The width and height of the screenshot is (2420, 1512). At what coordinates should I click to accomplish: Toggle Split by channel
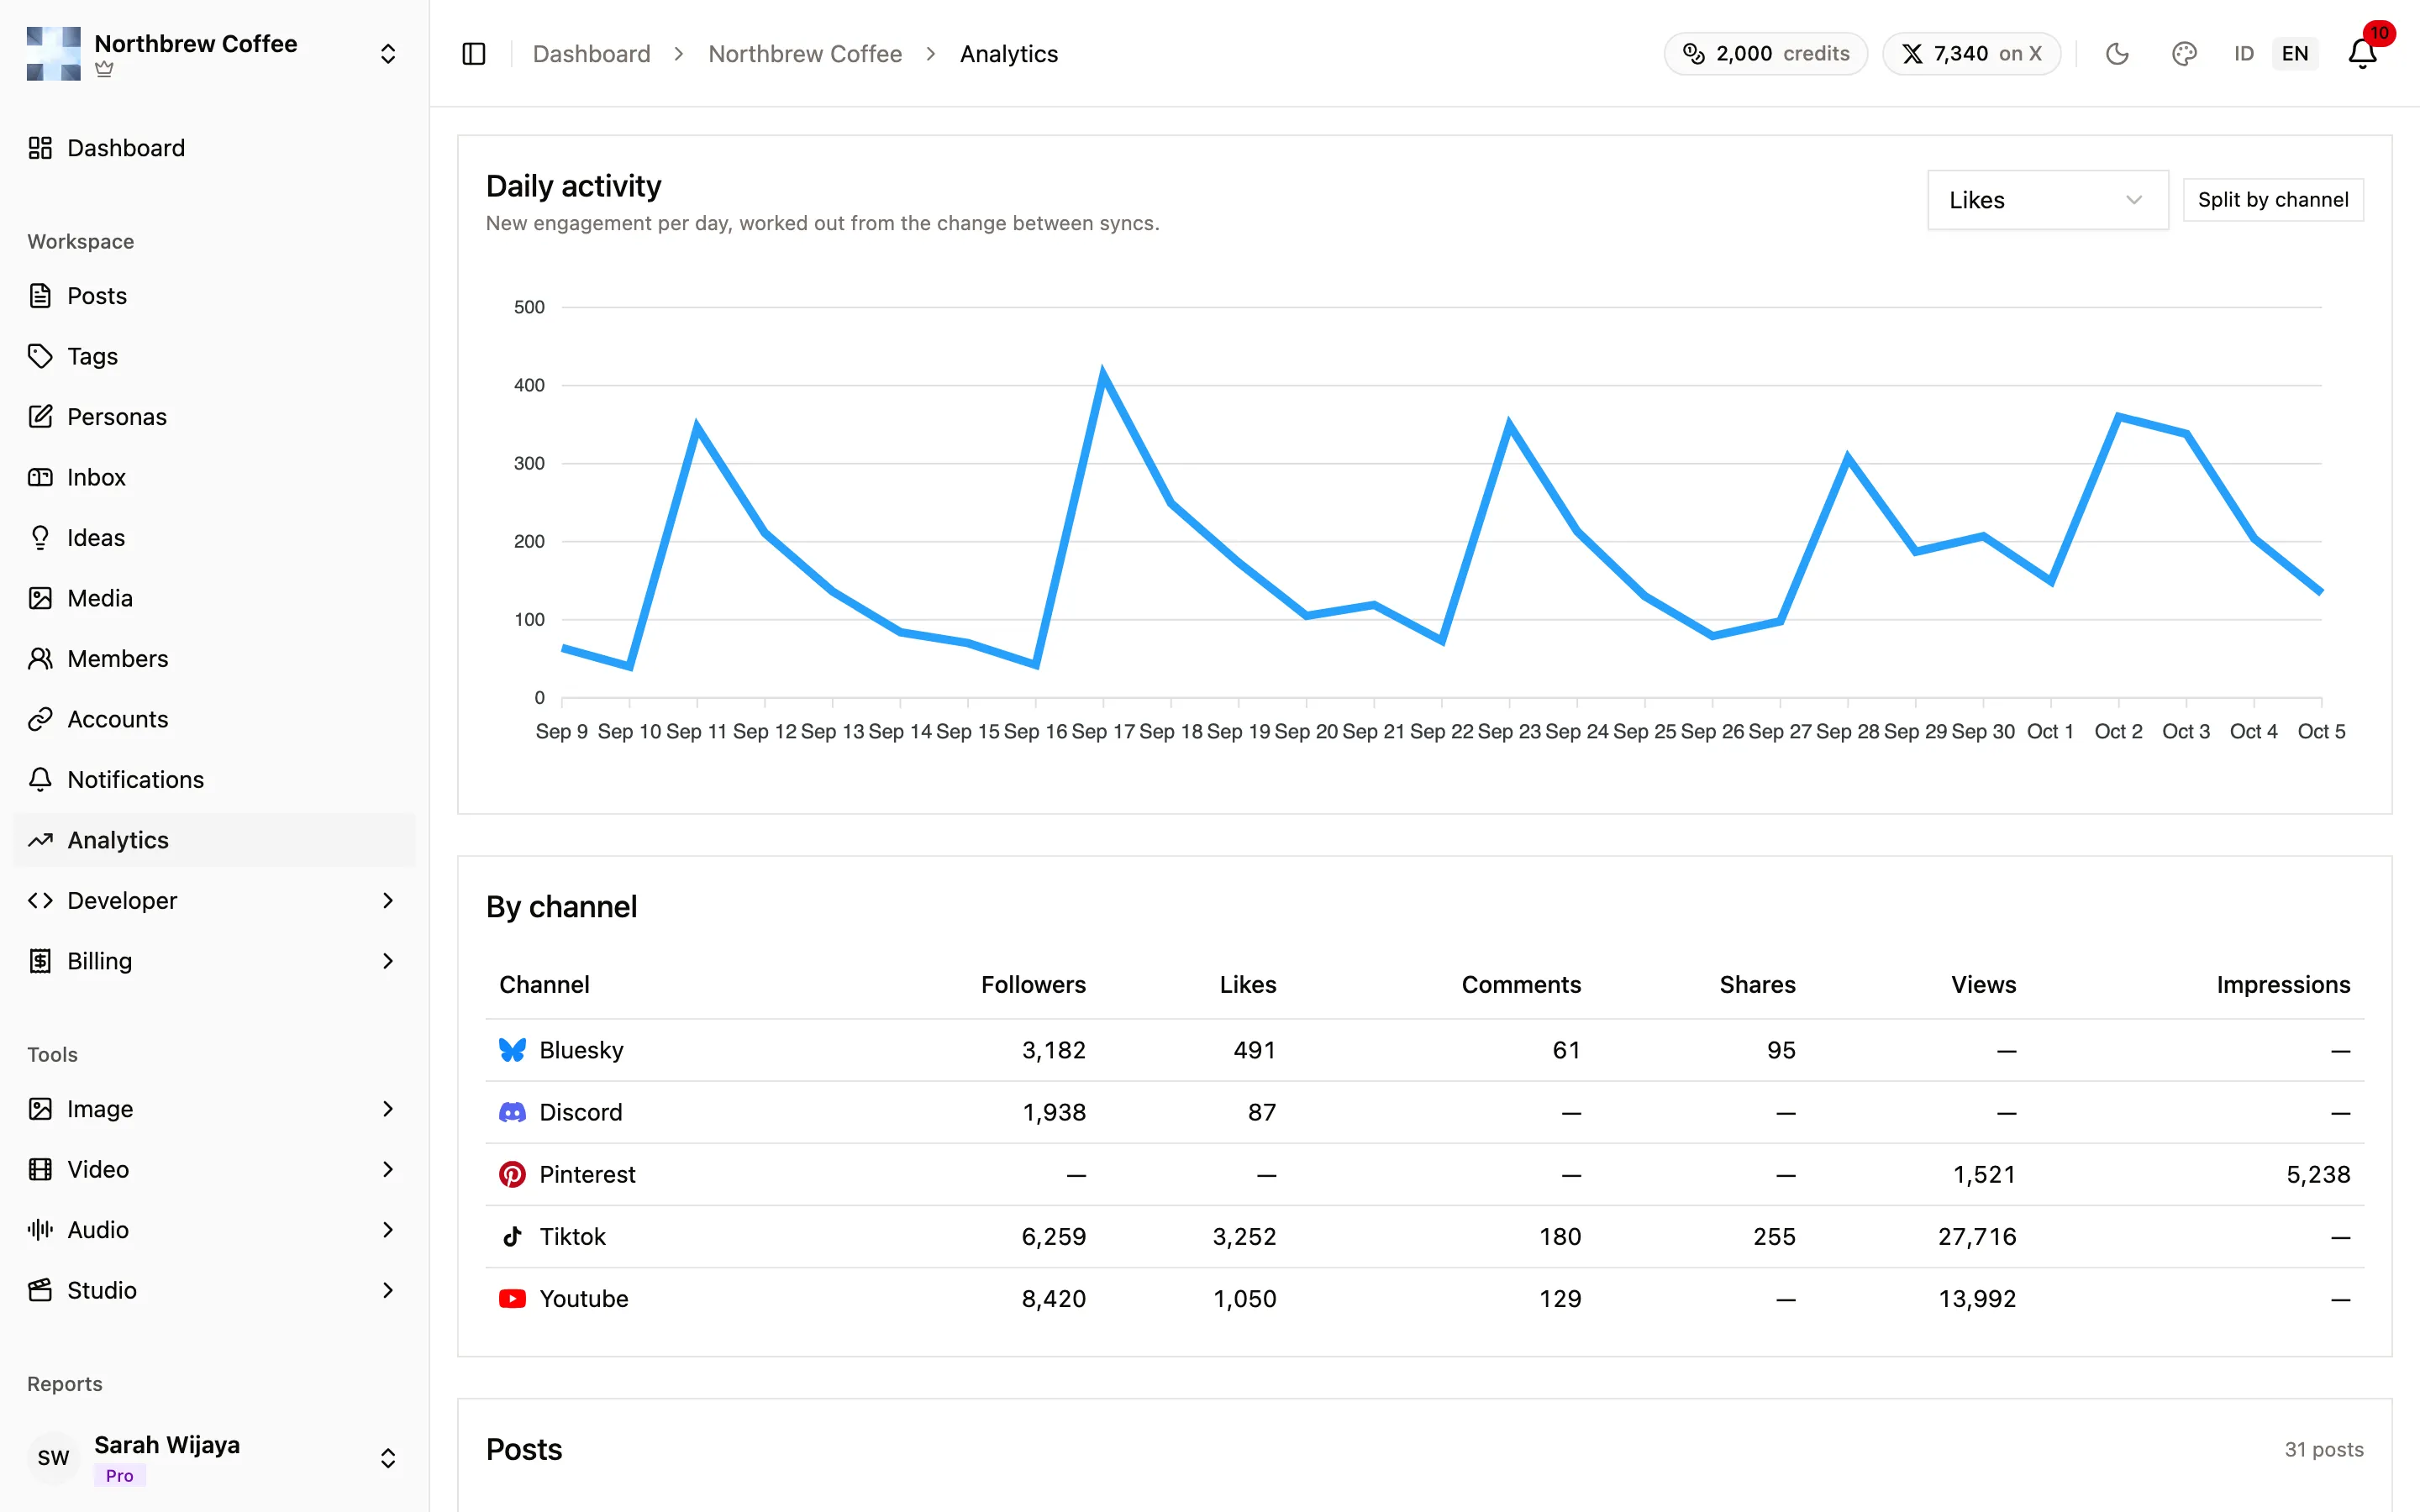(2272, 200)
